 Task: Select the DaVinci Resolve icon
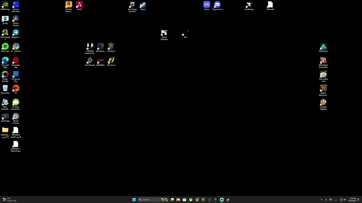(x=16, y=21)
